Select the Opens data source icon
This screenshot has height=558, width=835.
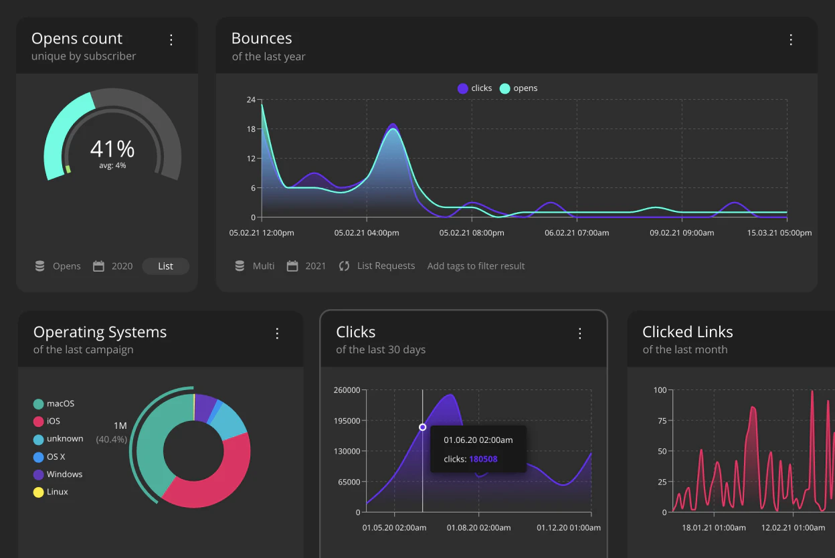(x=40, y=266)
